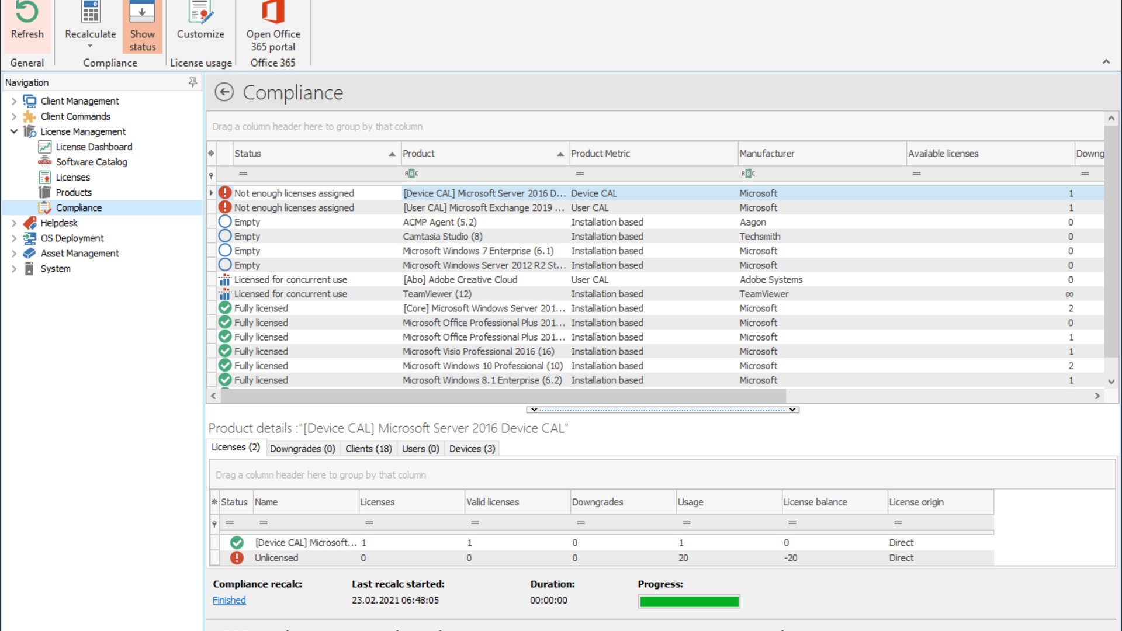Switch to the Clients (18) tab
The image size is (1122, 631).
pos(368,449)
